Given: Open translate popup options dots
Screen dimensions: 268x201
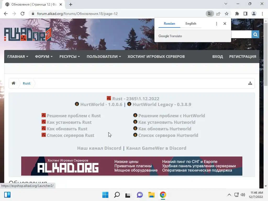Looking at the screenshot, I should [x=216, y=24].
